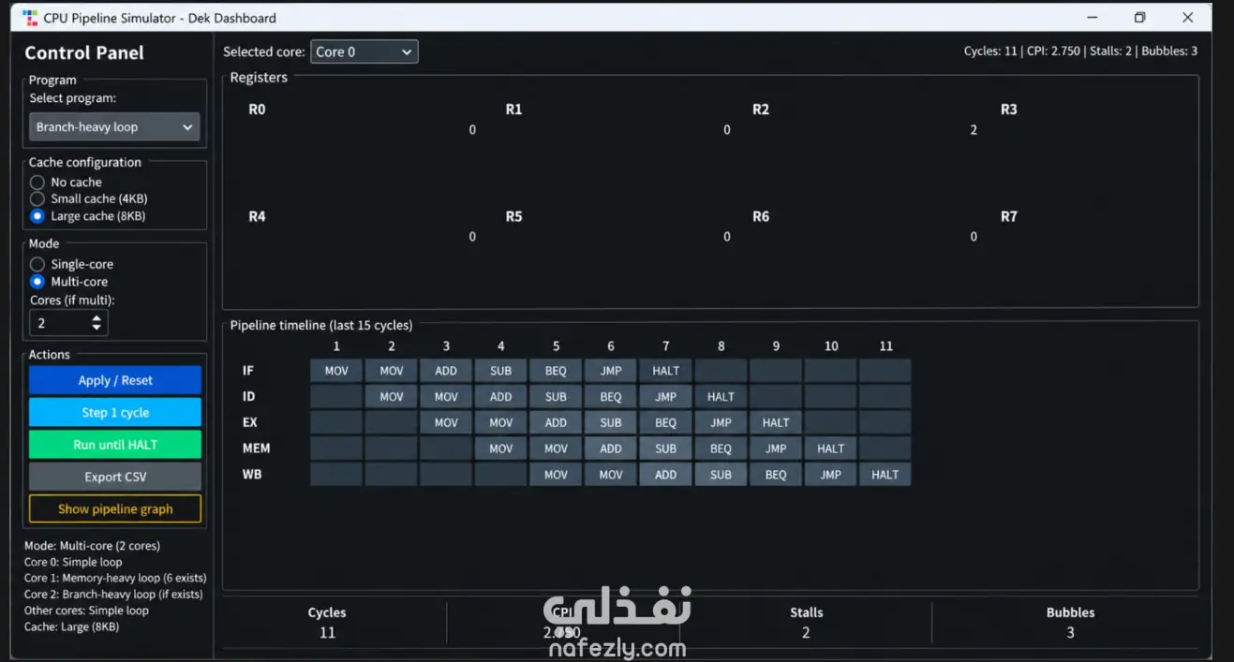Screen dimensions: 1234x662
Task: Click the Cores number input field
Action: (68, 323)
